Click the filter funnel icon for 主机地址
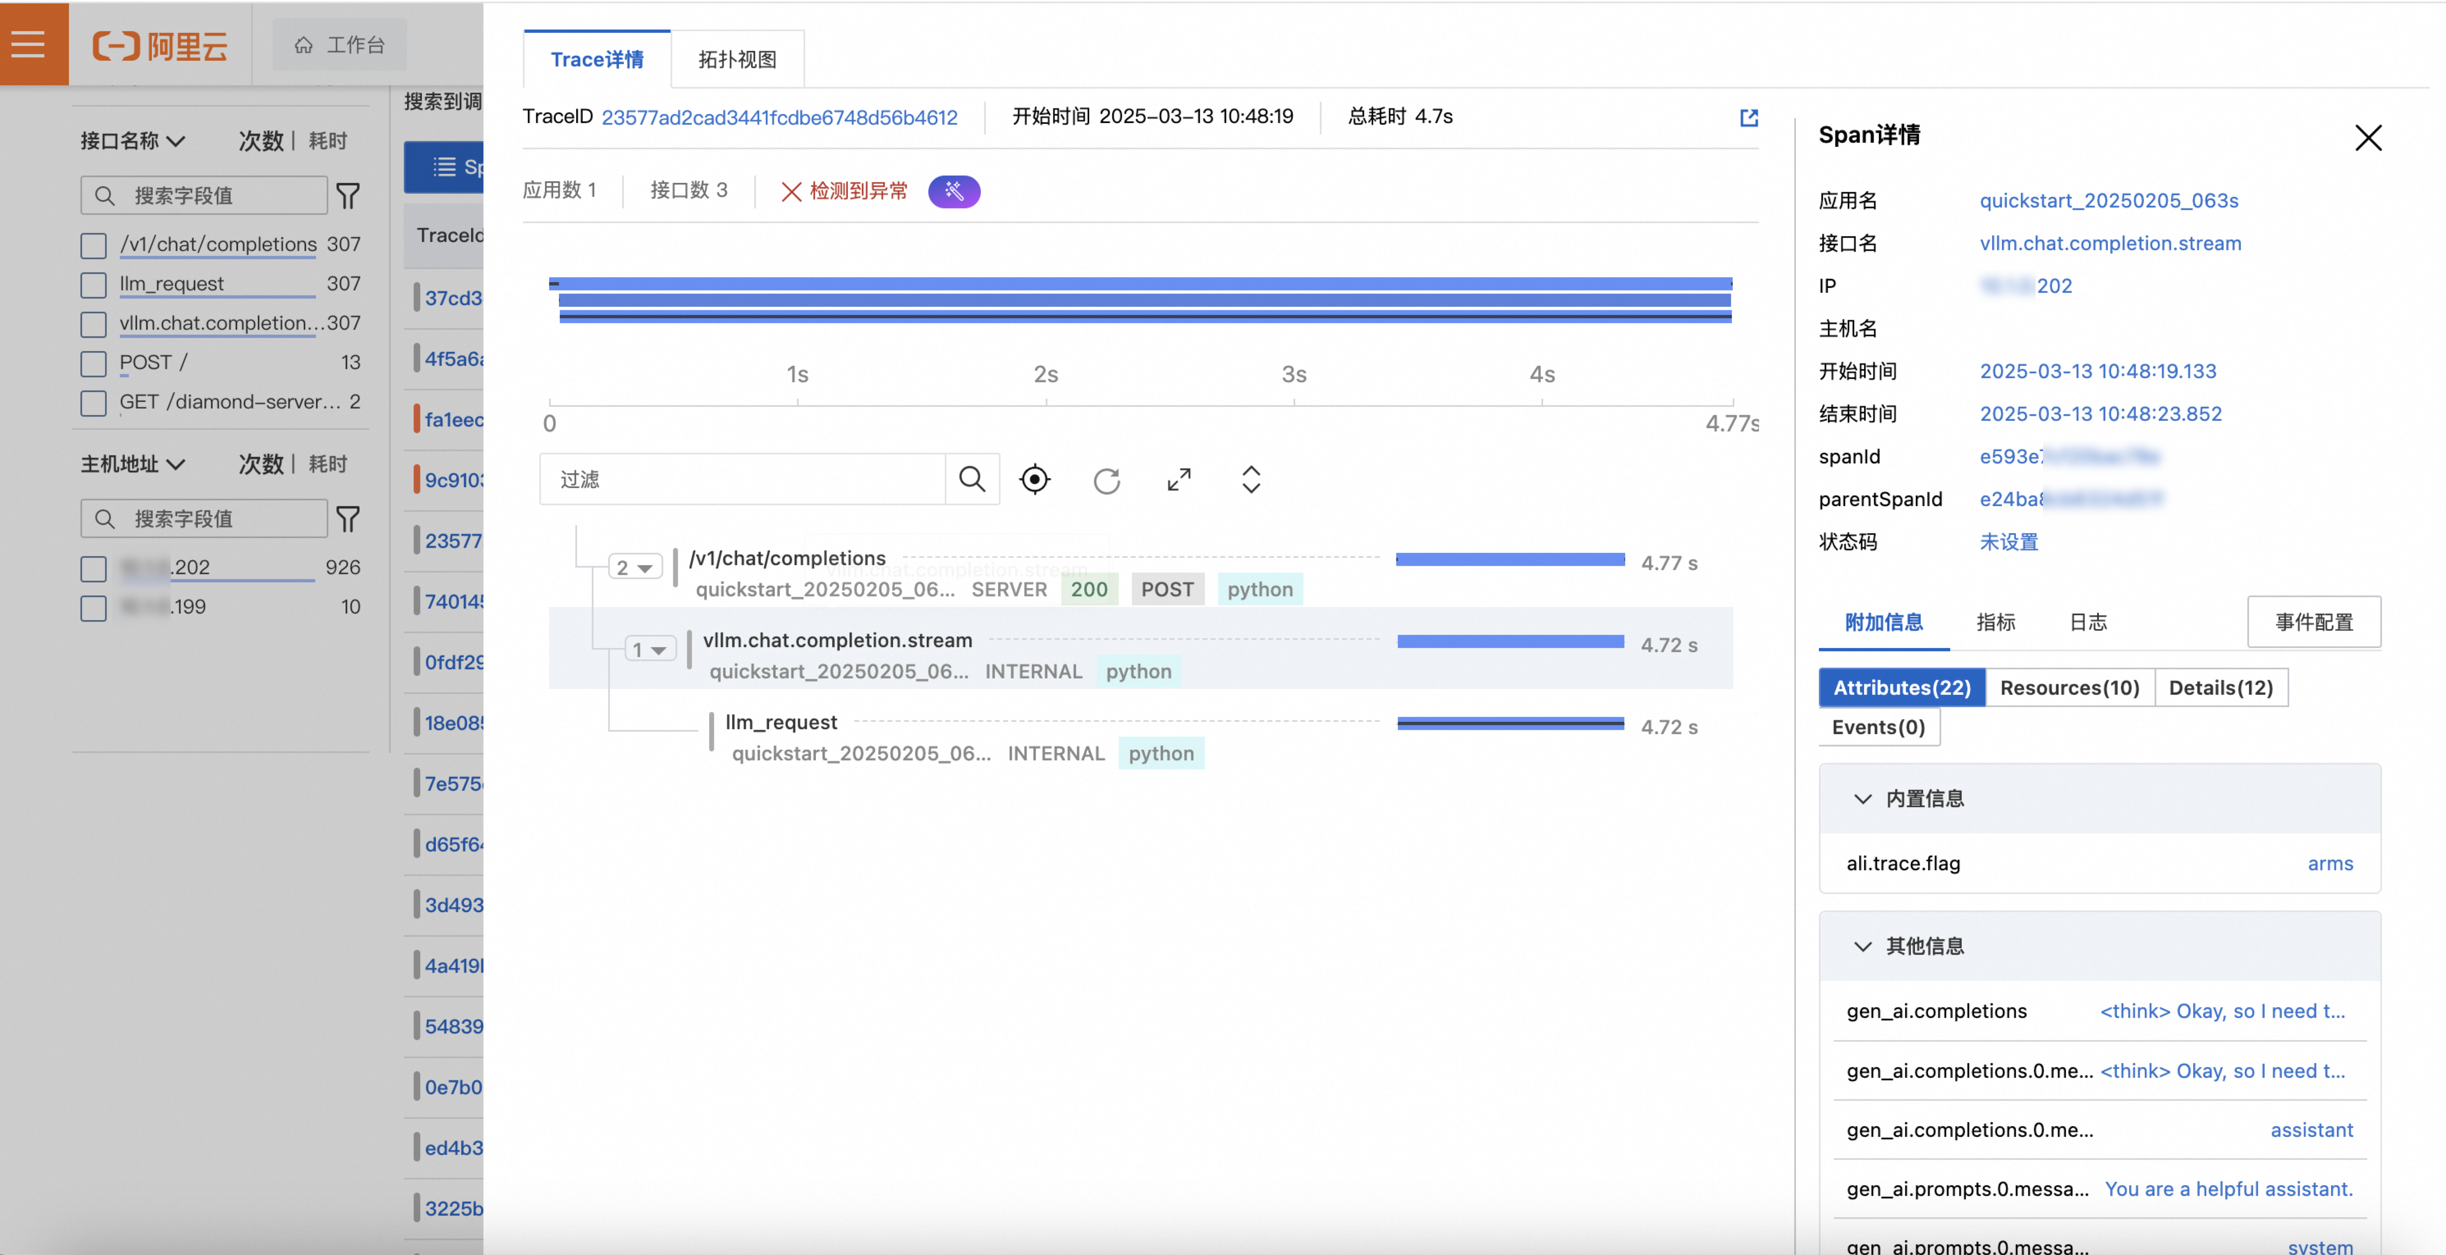This screenshot has width=2446, height=1255. coord(348,519)
